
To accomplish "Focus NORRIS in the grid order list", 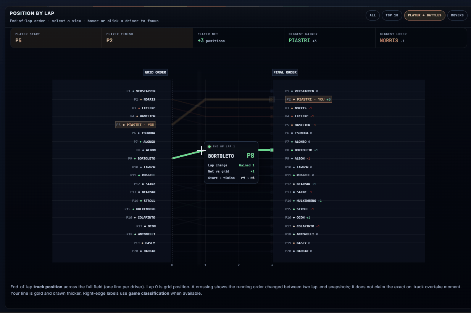I will 144,99.
